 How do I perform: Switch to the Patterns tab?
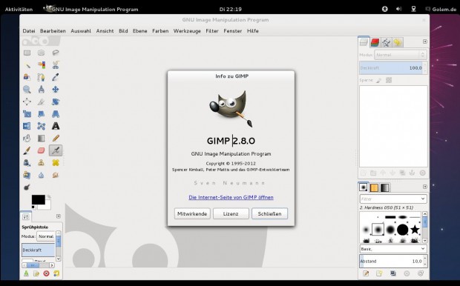pyautogui.click(x=374, y=187)
